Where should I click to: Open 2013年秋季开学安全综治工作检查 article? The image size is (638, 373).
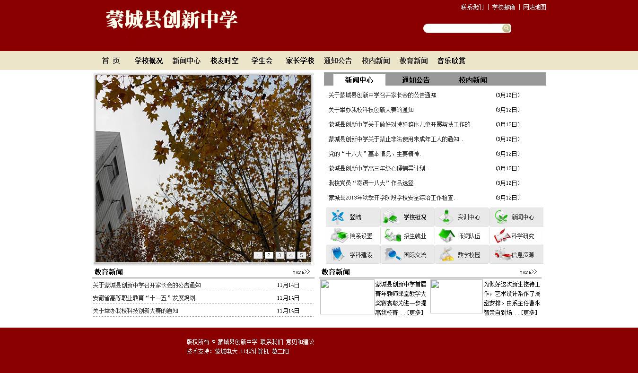click(x=393, y=198)
